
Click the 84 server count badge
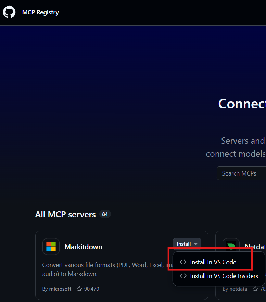tap(105, 214)
